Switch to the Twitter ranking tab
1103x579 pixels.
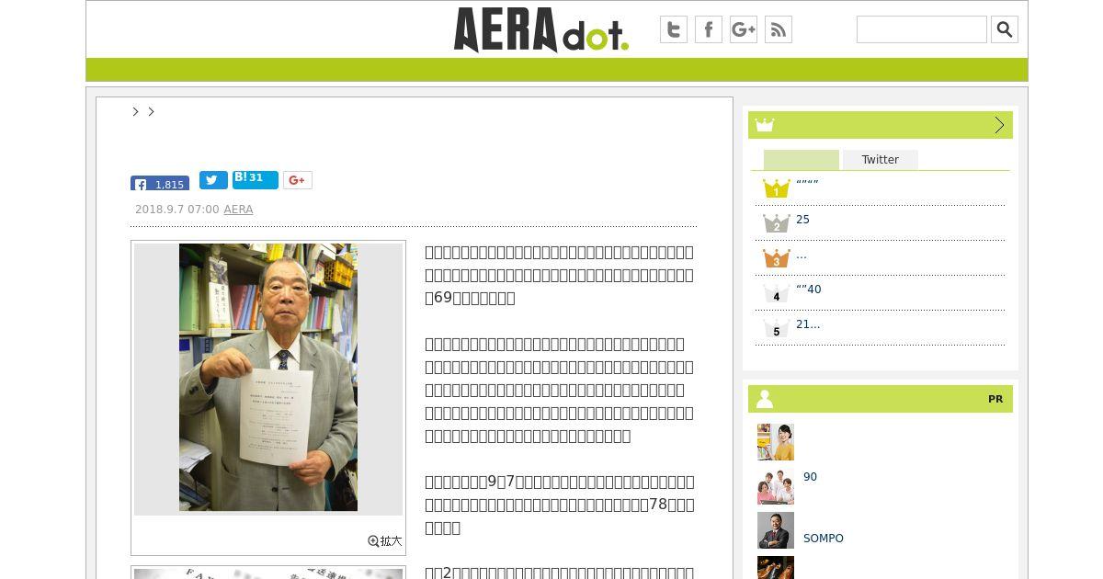point(881,160)
